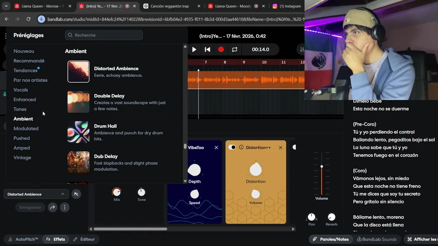Click the 00:14.0 time display
The height and width of the screenshot is (246, 438).
[x=260, y=50]
